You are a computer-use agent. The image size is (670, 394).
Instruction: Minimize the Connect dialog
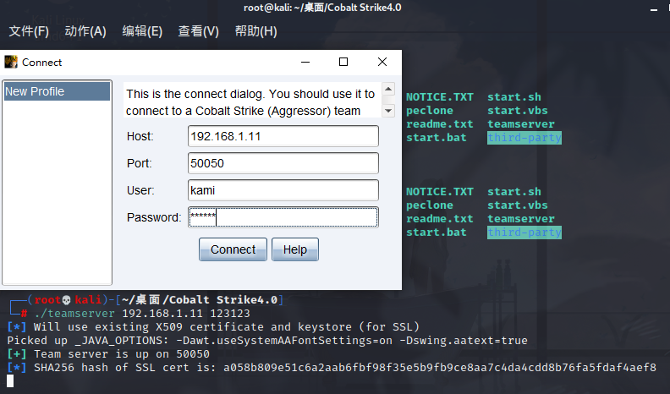click(x=305, y=62)
